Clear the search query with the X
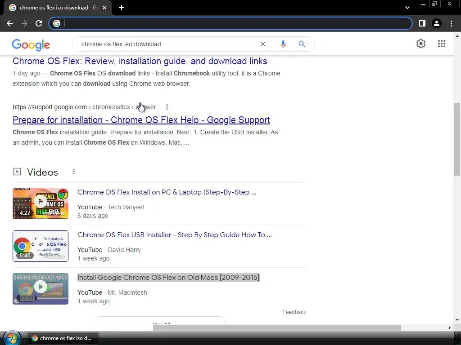Screen dimensions: 461x345 click(263, 44)
